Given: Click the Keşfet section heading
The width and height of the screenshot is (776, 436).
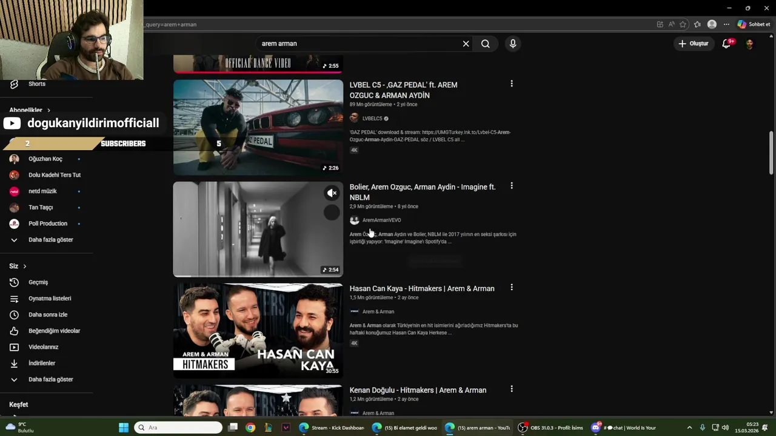Looking at the screenshot, I should [x=18, y=405].
